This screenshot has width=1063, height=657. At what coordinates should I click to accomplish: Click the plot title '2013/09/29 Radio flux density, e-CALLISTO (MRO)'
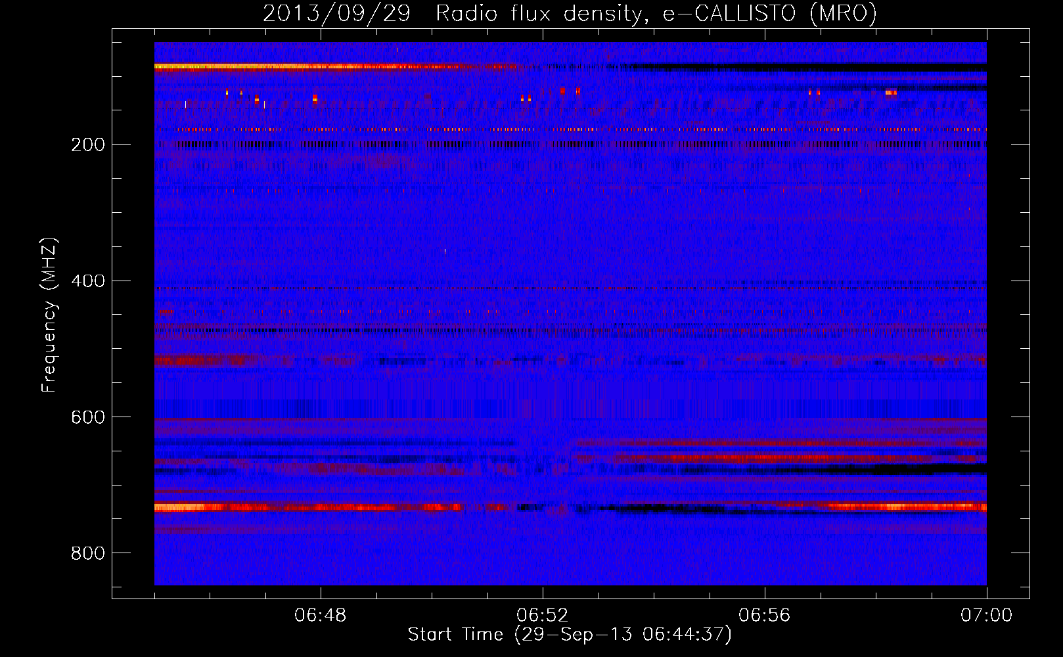click(x=570, y=14)
